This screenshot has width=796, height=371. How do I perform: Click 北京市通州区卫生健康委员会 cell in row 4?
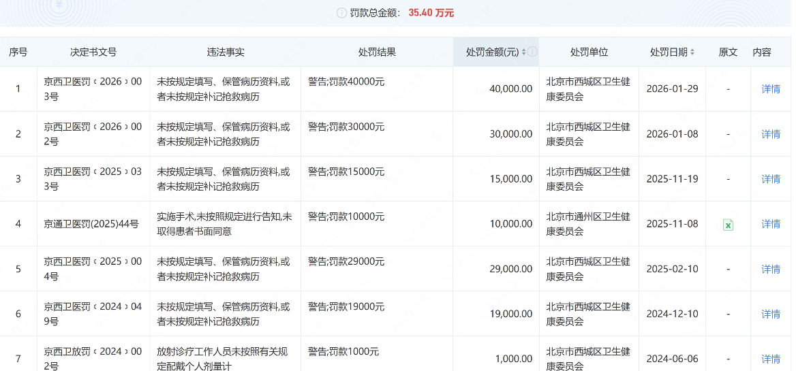[x=588, y=224]
